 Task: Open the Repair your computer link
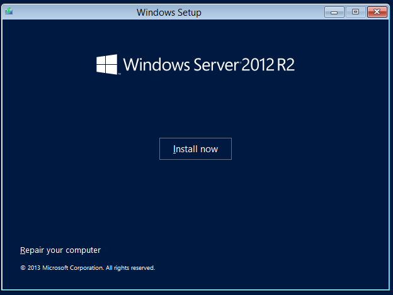60,250
